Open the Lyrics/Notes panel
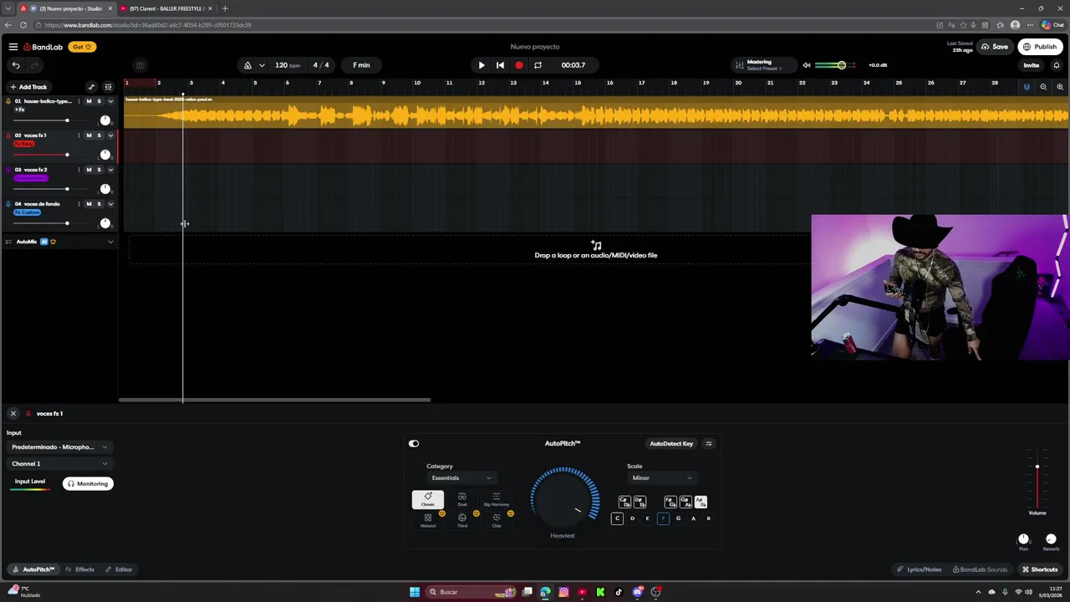This screenshot has width=1070, height=602. coord(919,569)
